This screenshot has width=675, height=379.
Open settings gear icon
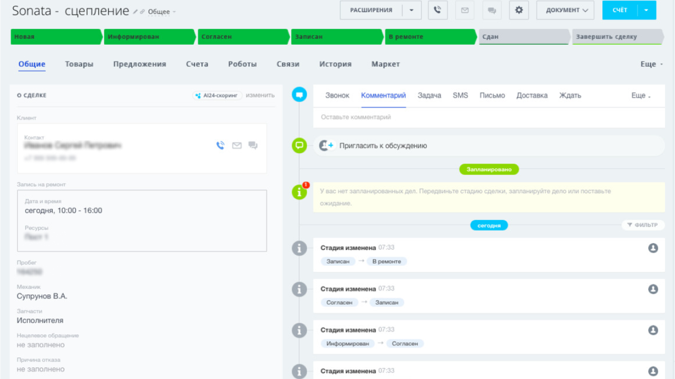pos(519,10)
